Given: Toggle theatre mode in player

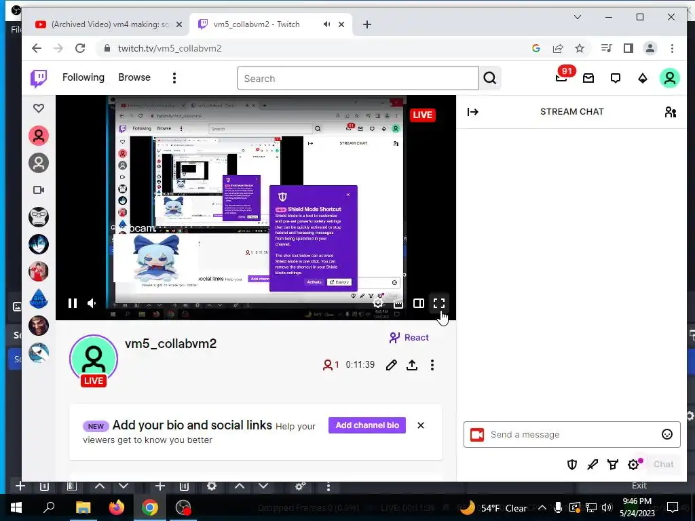Looking at the screenshot, I should [418, 303].
